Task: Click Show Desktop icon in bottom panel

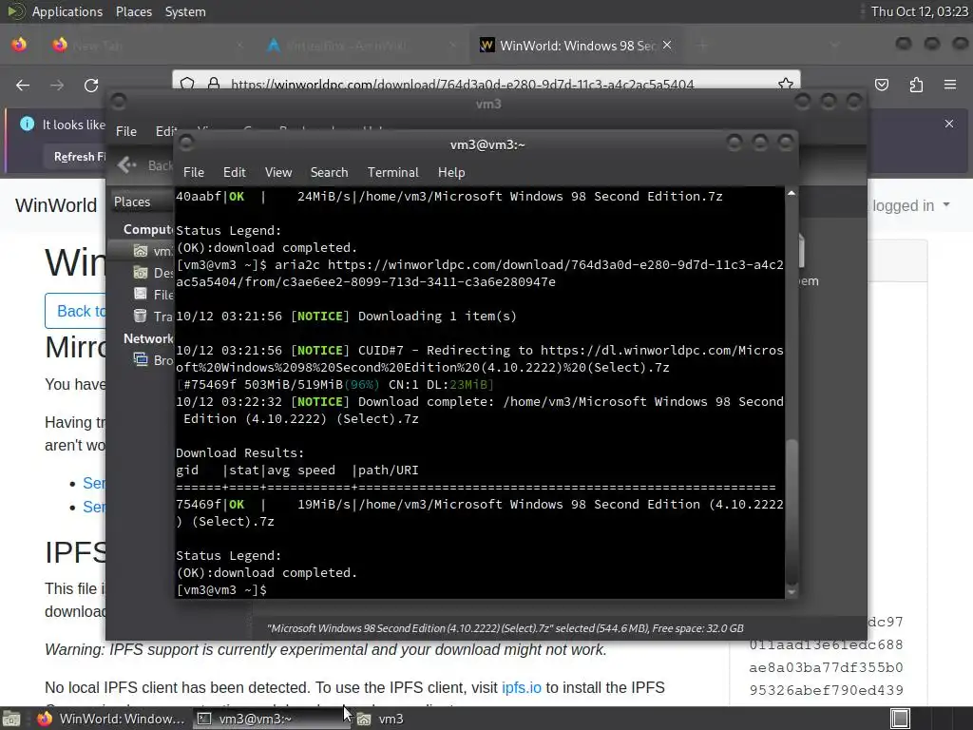Action: pos(10,719)
